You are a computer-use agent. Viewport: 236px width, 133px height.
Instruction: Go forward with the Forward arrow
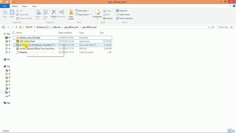8,27
